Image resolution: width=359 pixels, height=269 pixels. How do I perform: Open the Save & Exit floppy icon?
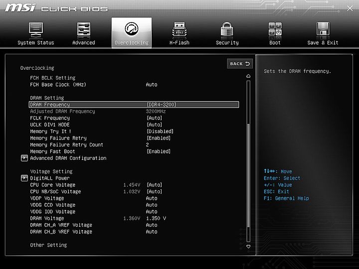[x=323, y=29]
